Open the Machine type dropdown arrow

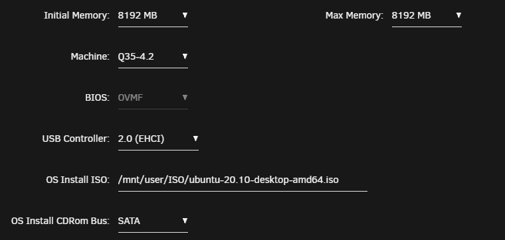[185, 56]
